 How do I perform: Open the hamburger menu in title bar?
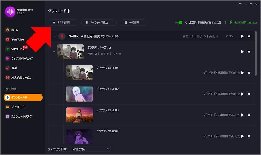tap(240, 4)
